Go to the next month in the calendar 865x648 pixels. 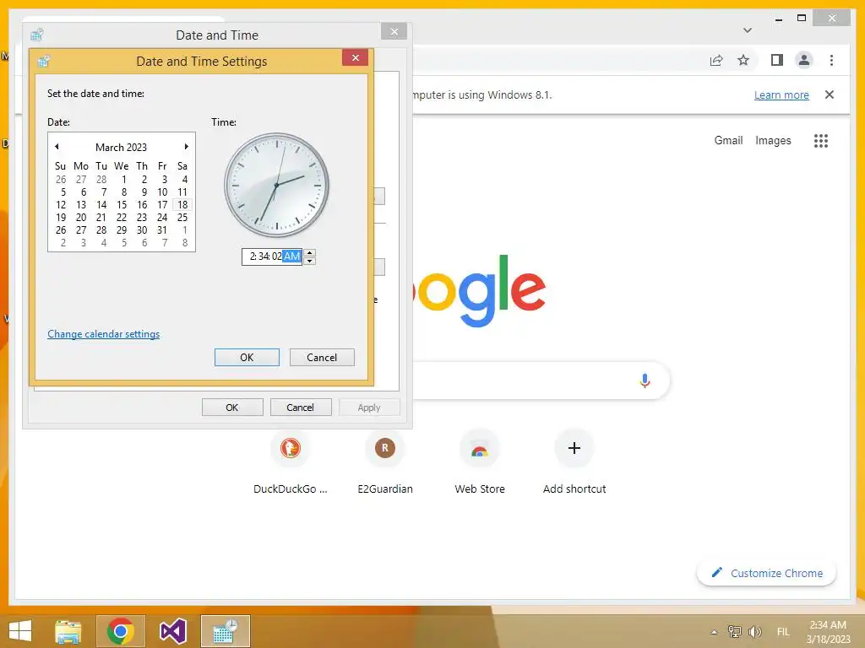coord(187,147)
